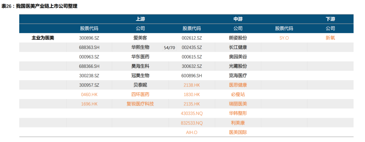Select stock code 300632.SZ
Image resolution: width=365 pixels, height=142 pixels.
[x=192, y=66]
